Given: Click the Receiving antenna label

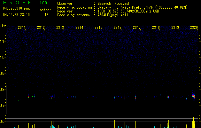Looking at the screenshot, I should point(73,15).
